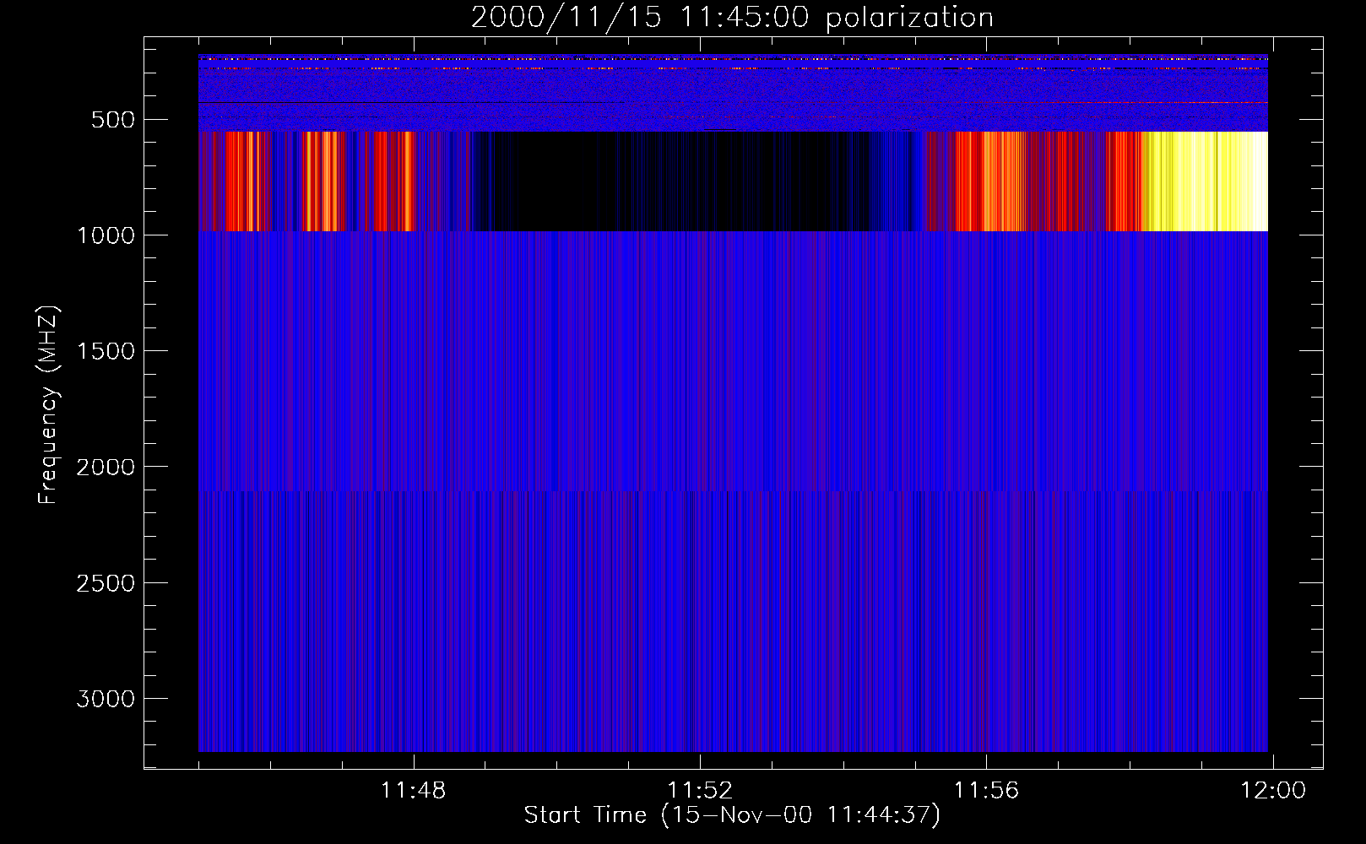Click the 'Start Time (15-Nov-00 11:44:37)' label
Image resolution: width=1366 pixels, height=844 pixels.
pos(732,815)
